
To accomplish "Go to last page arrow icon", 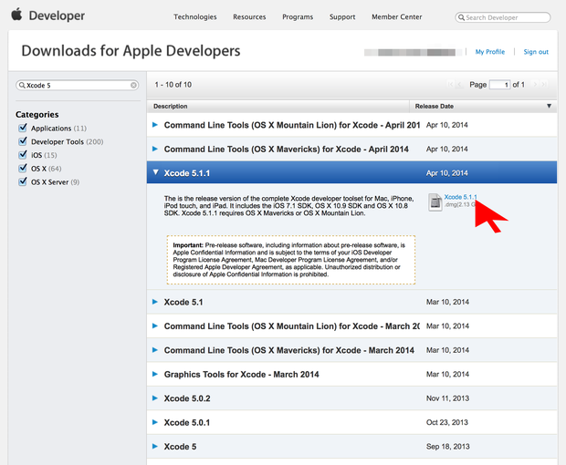I will [544, 85].
